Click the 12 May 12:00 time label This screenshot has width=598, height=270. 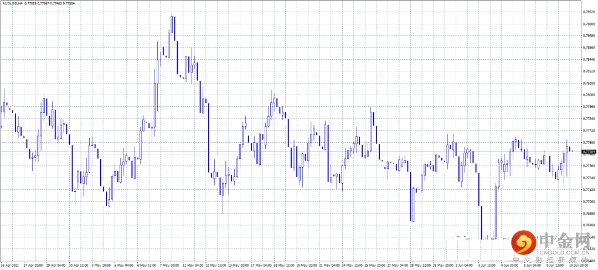215,265
